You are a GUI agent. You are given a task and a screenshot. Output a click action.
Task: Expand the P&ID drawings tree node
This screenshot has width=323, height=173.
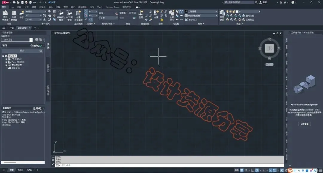(6, 59)
